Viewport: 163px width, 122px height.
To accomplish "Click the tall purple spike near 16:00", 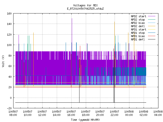I will point(72,35).
